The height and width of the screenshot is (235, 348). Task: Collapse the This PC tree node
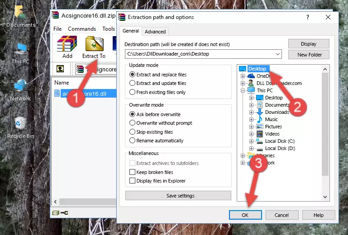243,90
